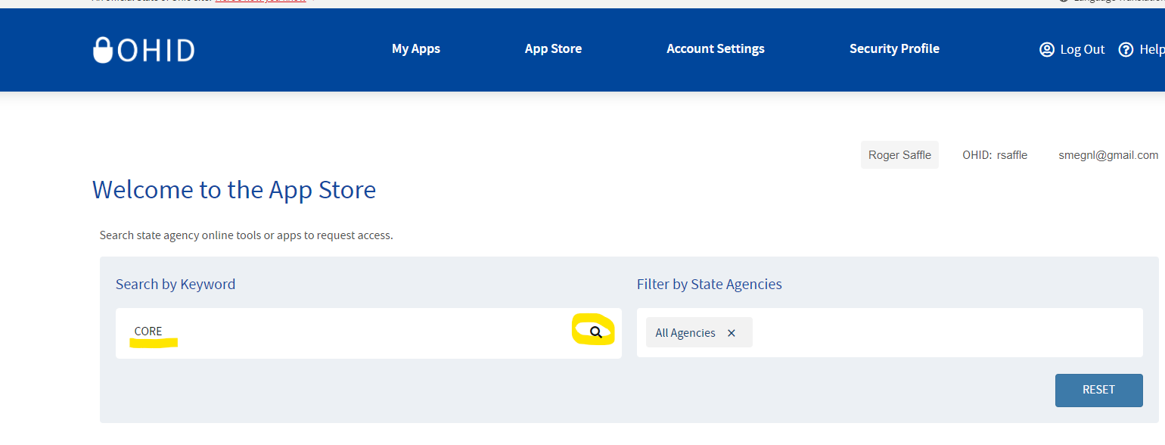
Task: Click the person icon beside Log Out
Action: coord(1047,49)
